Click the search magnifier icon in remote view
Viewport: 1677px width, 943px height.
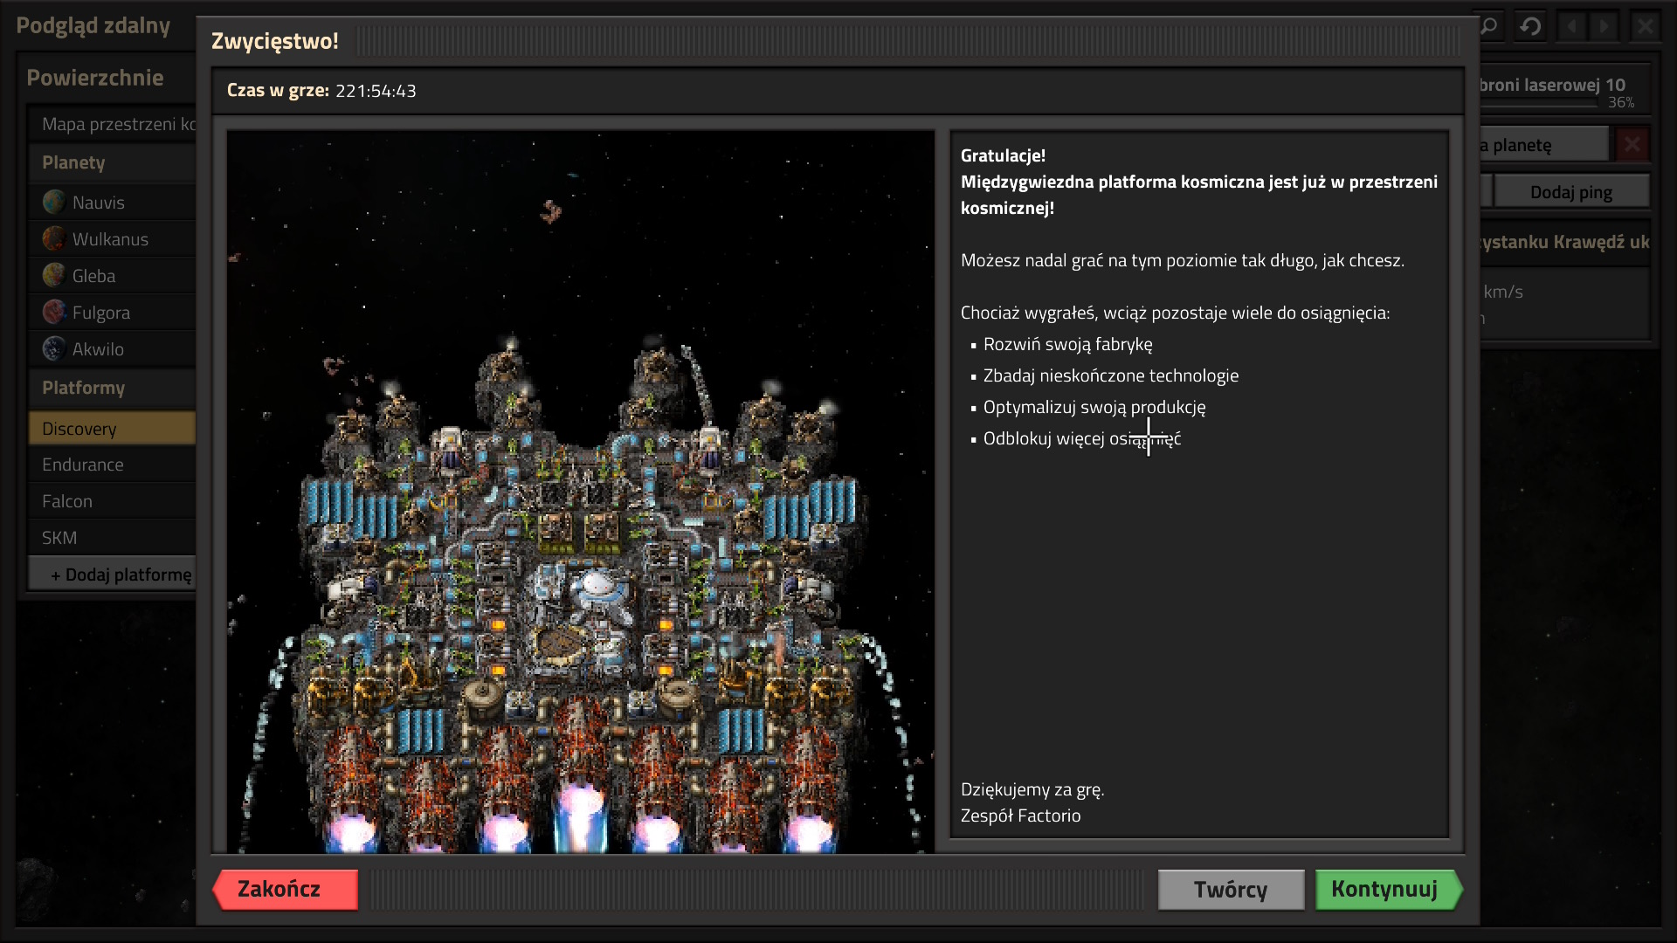click(x=1489, y=26)
